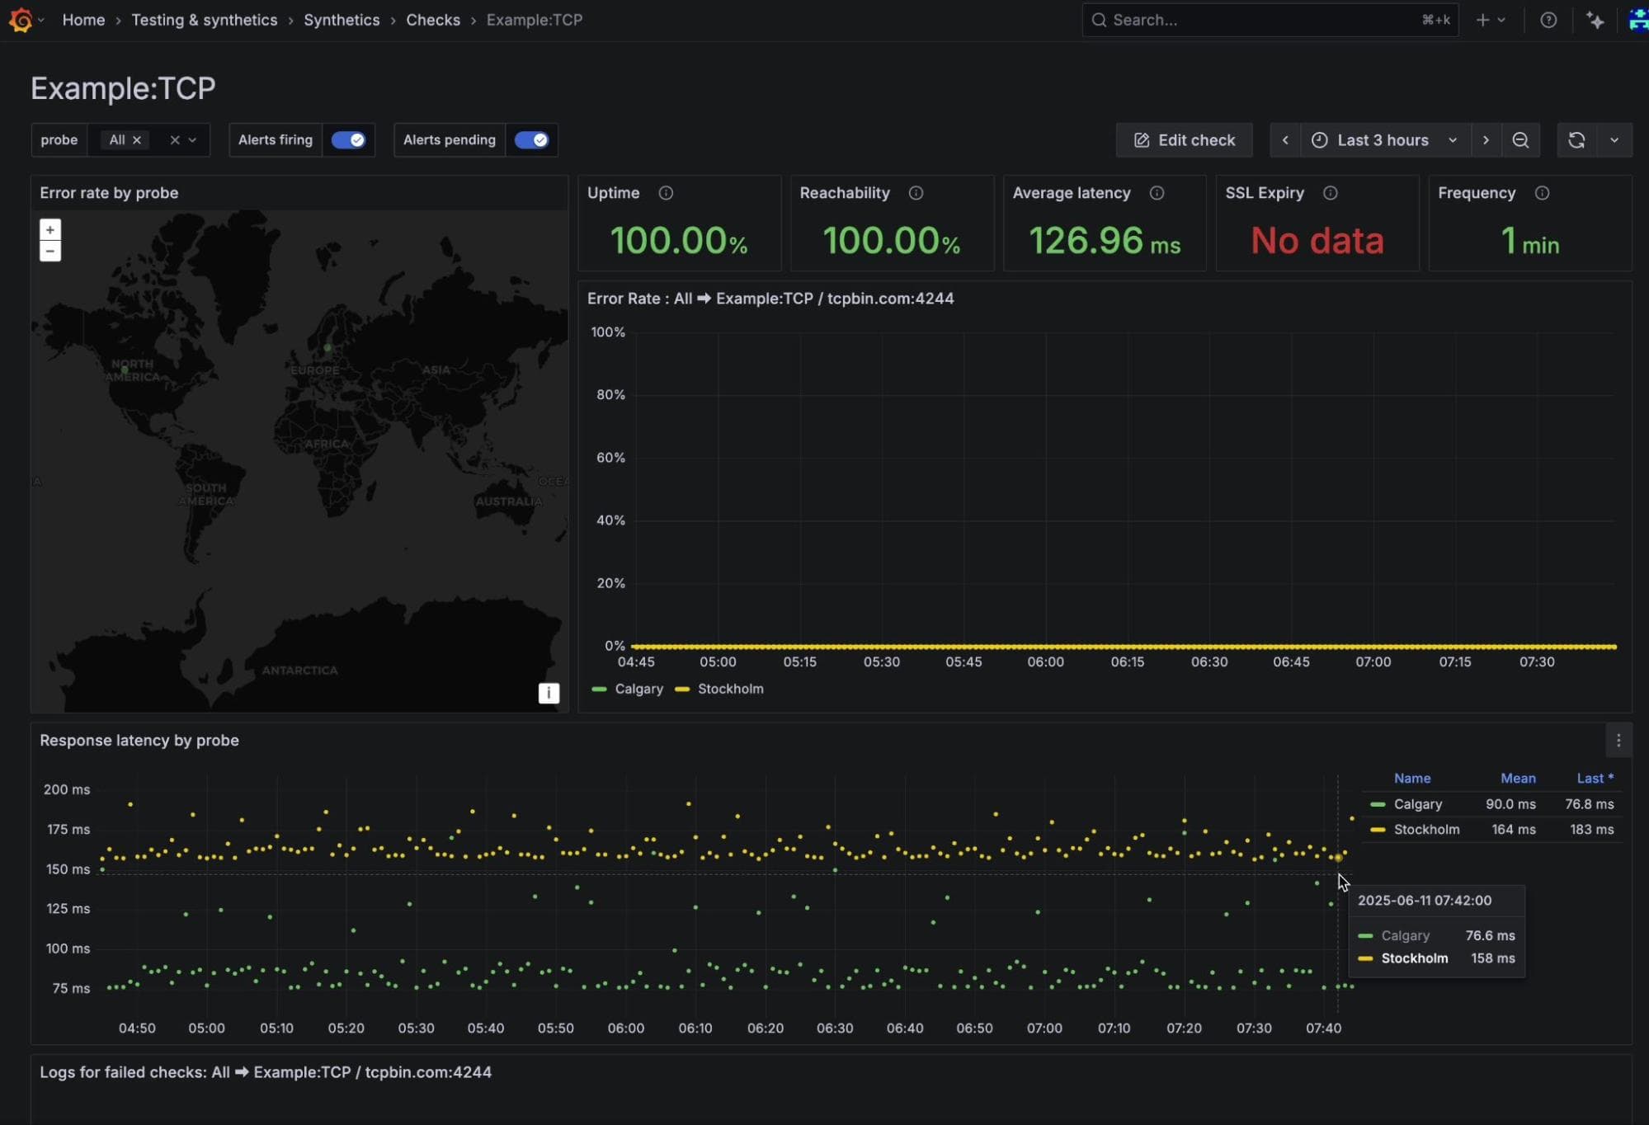Open the auto-refresh interval chevron
This screenshot has width=1649, height=1125.
tap(1615, 140)
